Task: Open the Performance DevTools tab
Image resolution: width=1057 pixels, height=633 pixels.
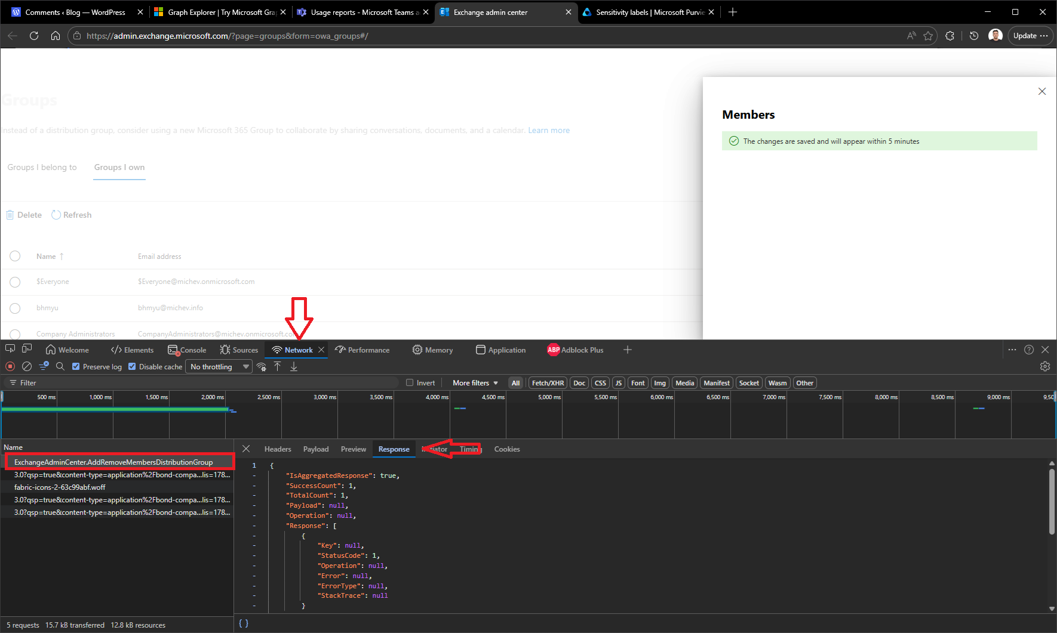Action: tap(362, 350)
